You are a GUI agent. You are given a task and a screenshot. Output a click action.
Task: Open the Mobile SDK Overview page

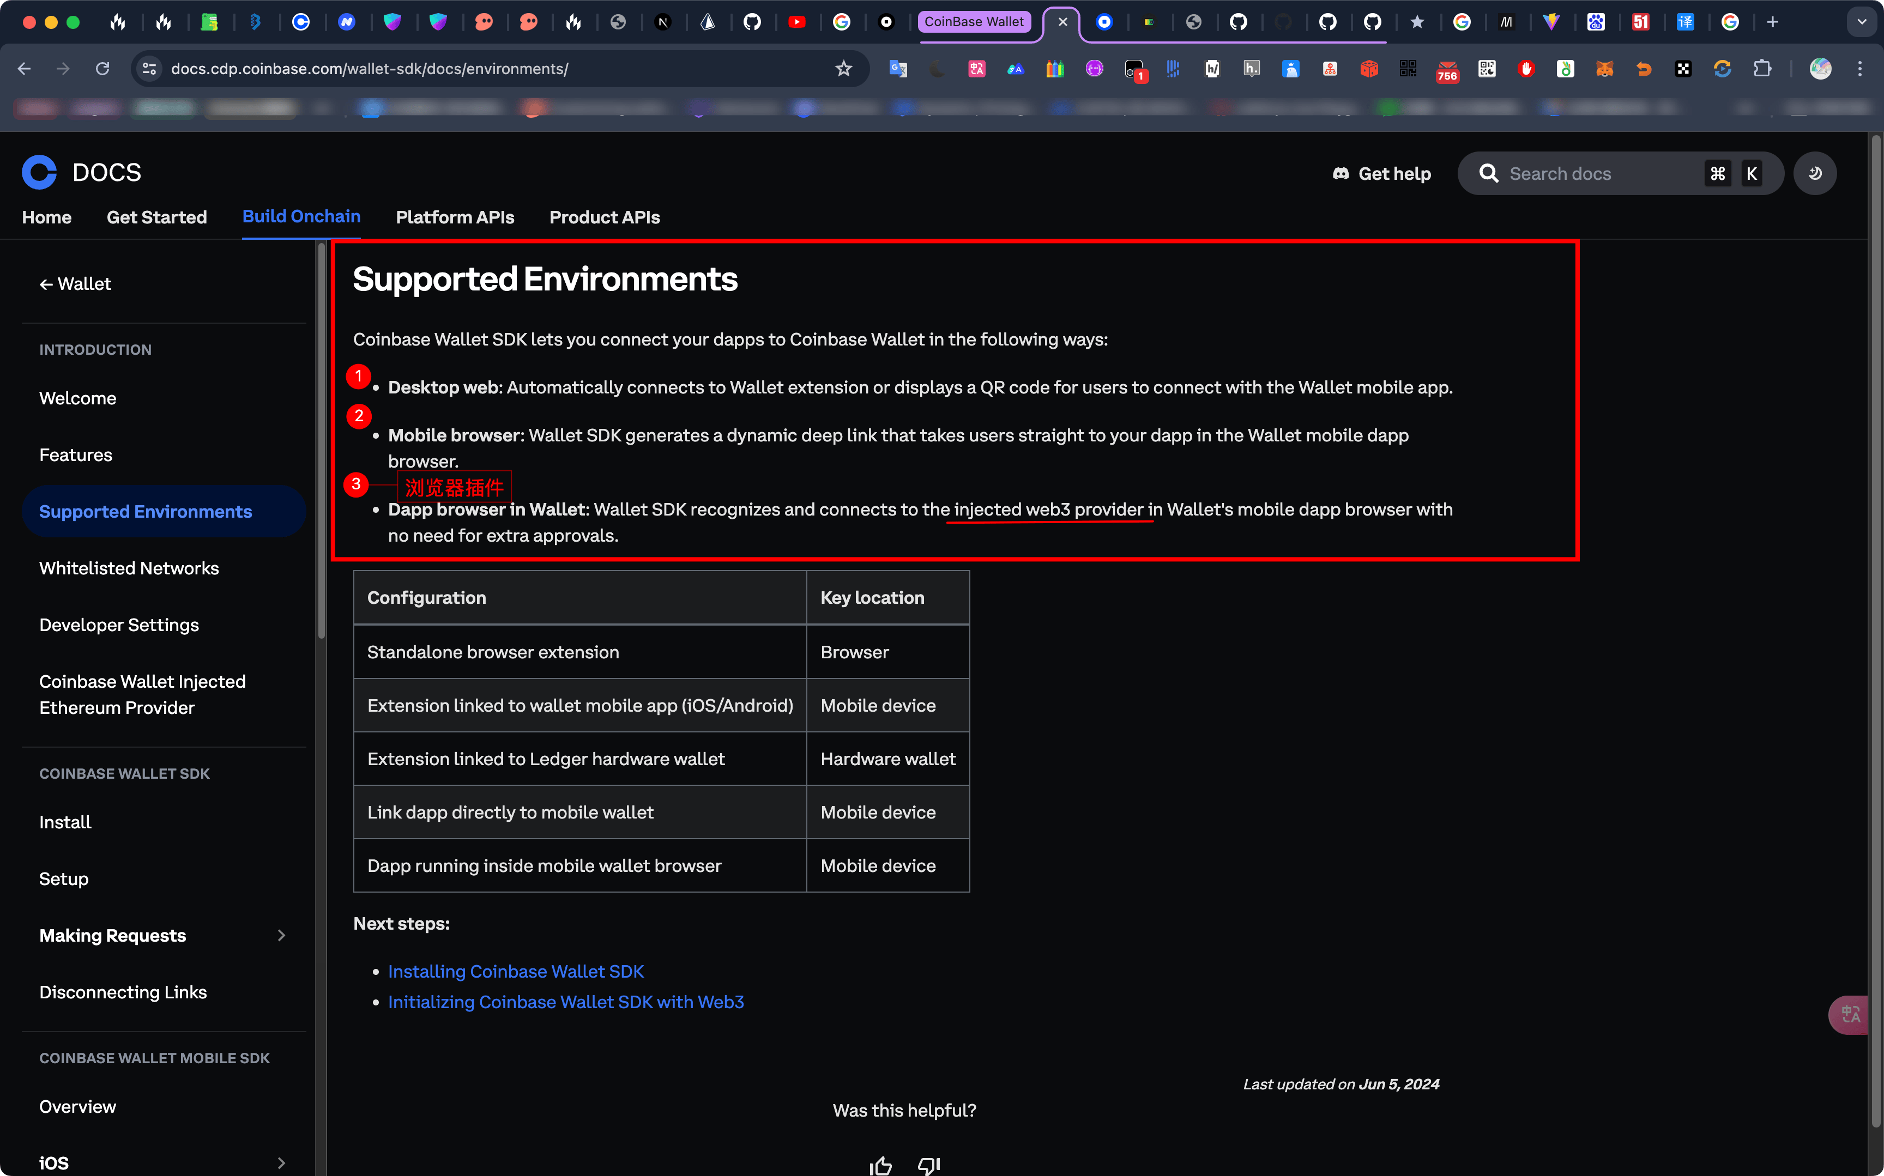pyautogui.click(x=78, y=1107)
